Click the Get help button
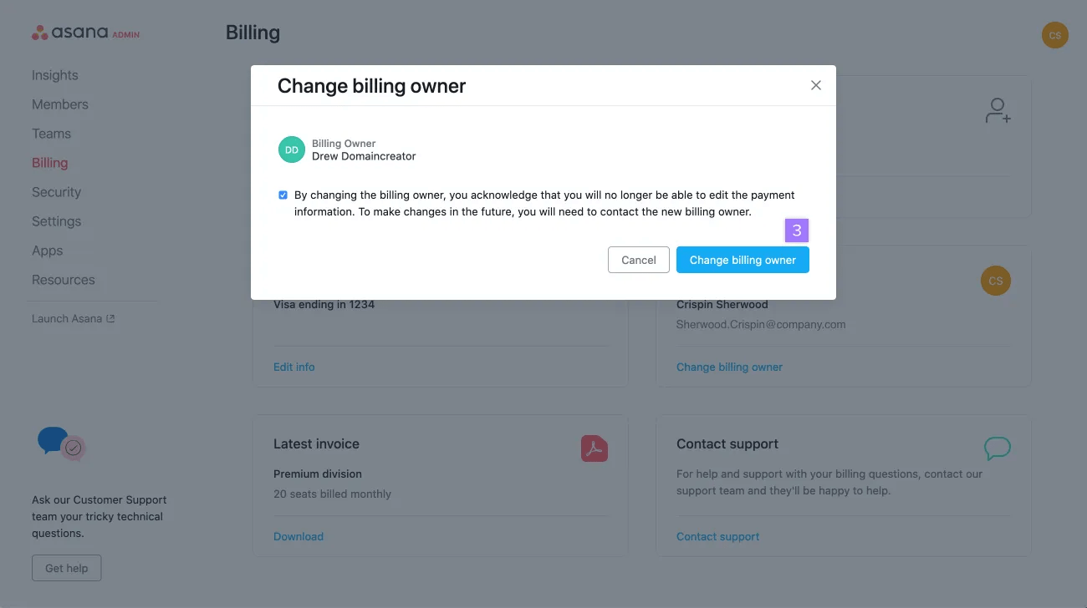 pyautogui.click(x=66, y=568)
